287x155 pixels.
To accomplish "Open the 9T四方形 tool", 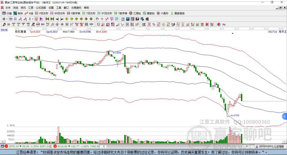I will coord(105,13).
